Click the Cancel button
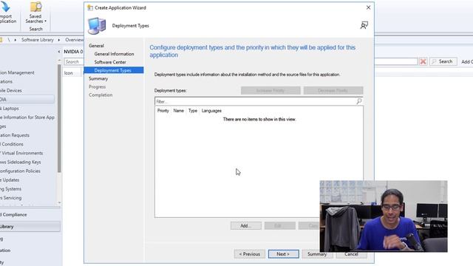The width and height of the screenshot is (473, 266). 351,254
